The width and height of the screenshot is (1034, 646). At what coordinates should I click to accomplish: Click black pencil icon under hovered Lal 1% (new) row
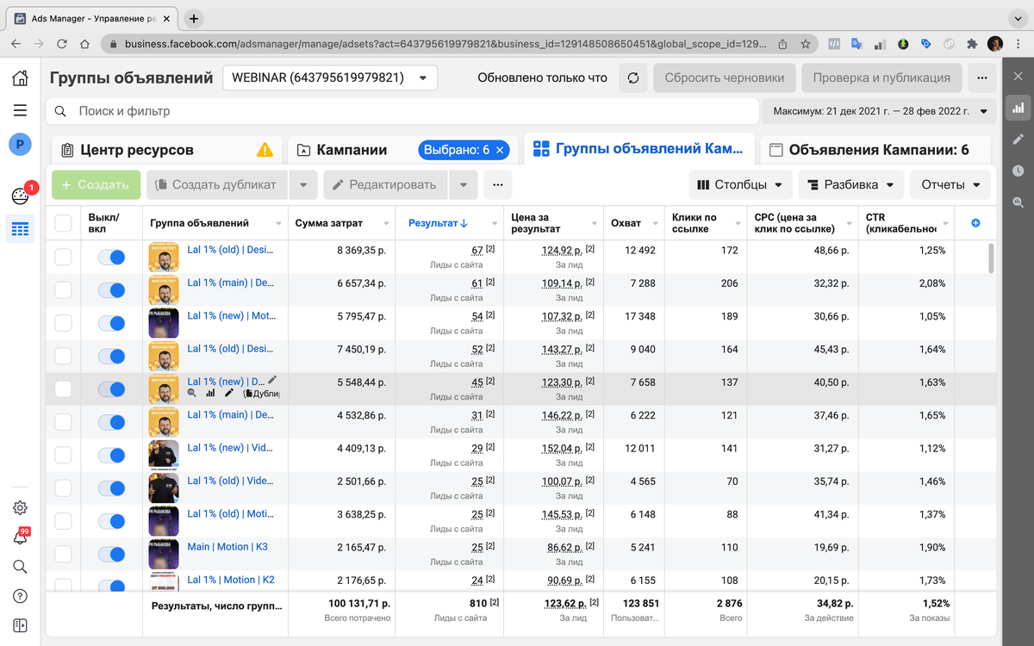229,394
